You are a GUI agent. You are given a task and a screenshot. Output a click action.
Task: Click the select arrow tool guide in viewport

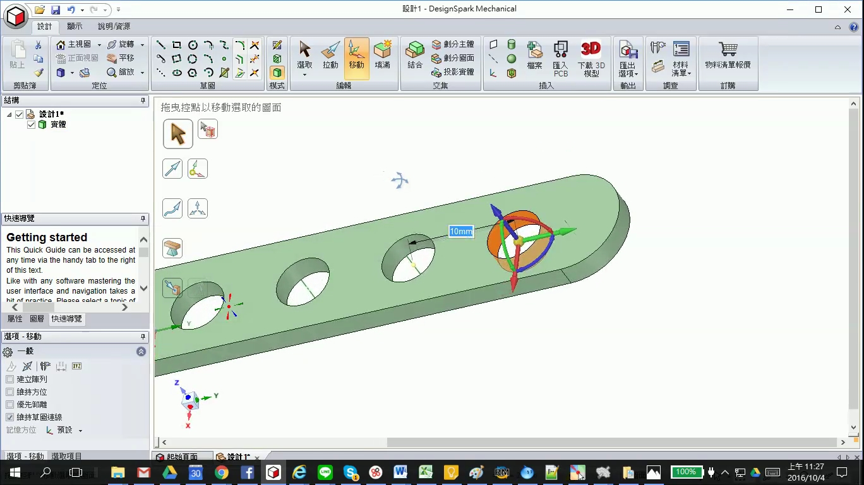coord(177,134)
